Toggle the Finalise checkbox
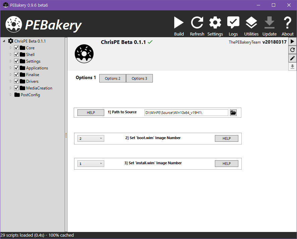 pyautogui.click(x=16, y=74)
